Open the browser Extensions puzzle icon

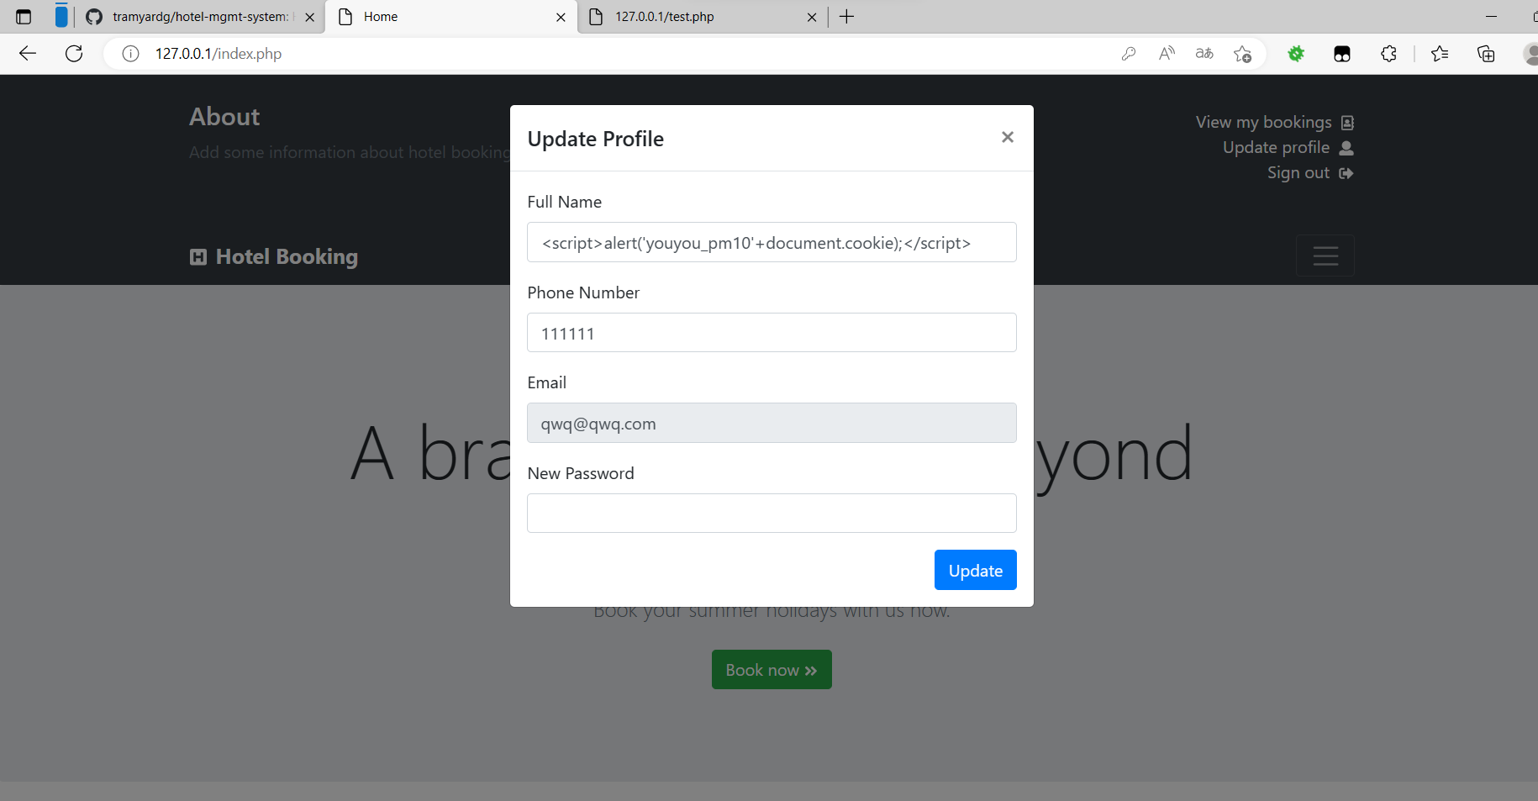coord(1388,54)
